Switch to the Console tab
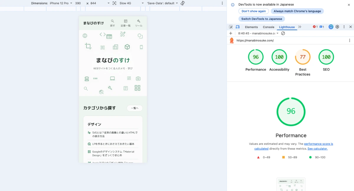The height and width of the screenshot is (191, 354). 268,27
